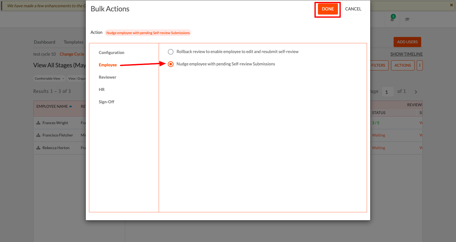Screen dimensions: 456x242
Task: Click Waiting status in Francisco Fletcher row
Action: pyautogui.click(x=378, y=135)
